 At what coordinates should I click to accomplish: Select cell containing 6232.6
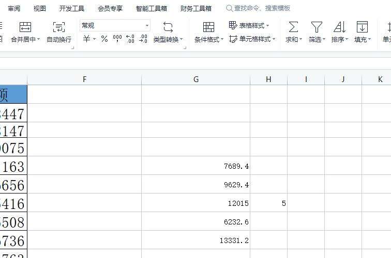pyautogui.click(x=195, y=221)
